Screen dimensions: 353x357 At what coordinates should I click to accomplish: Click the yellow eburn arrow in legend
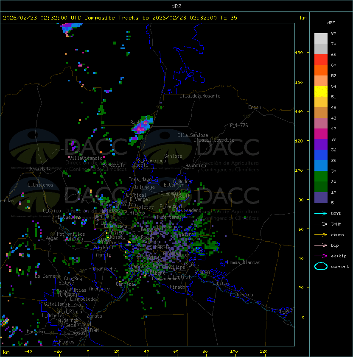[321, 235]
